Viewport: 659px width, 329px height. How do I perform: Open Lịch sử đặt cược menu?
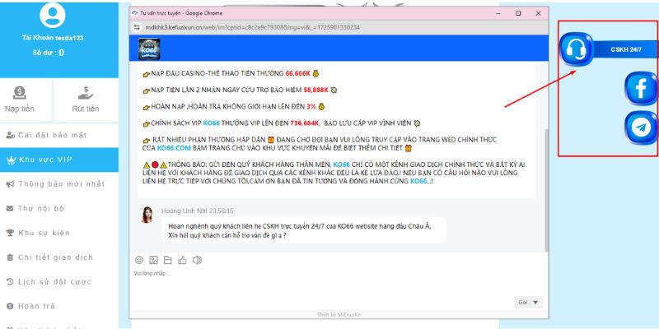[x=59, y=281]
